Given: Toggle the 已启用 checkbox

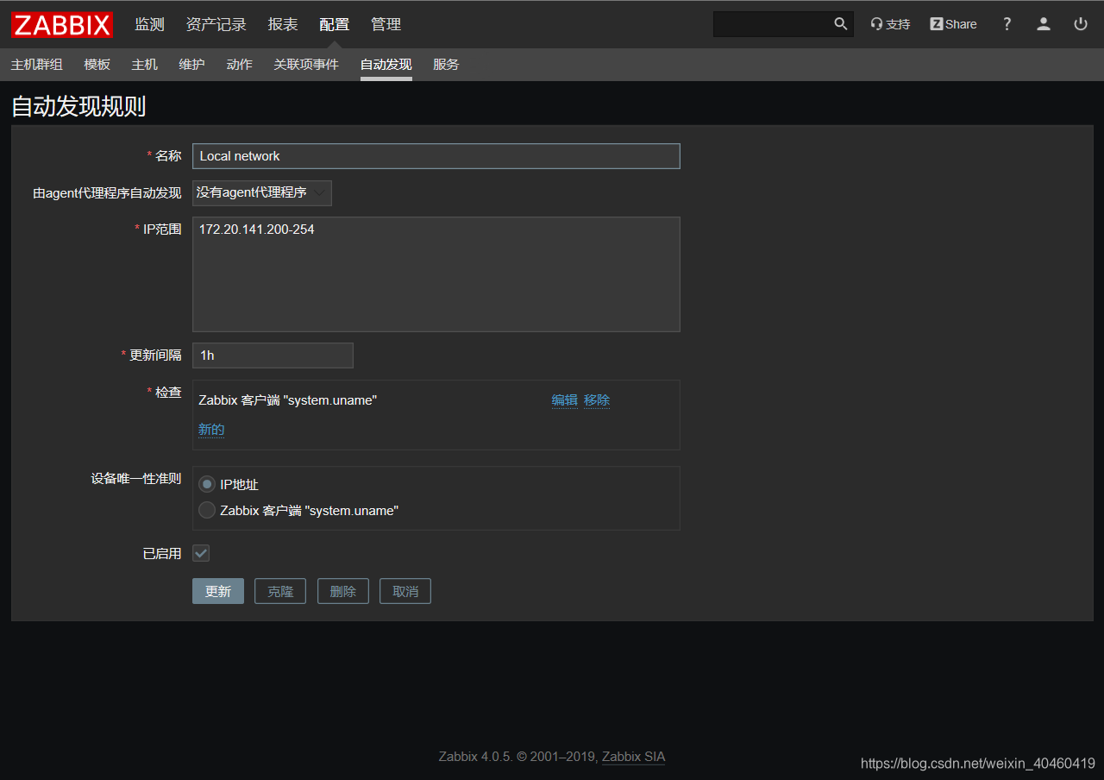Looking at the screenshot, I should [x=201, y=553].
